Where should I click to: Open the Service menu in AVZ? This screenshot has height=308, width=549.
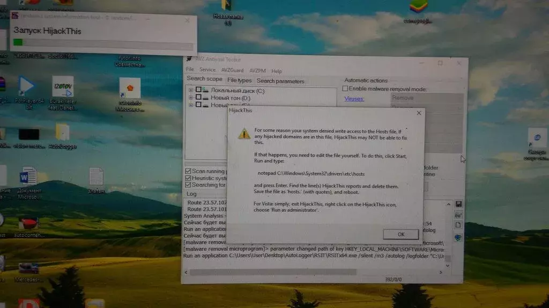click(207, 70)
